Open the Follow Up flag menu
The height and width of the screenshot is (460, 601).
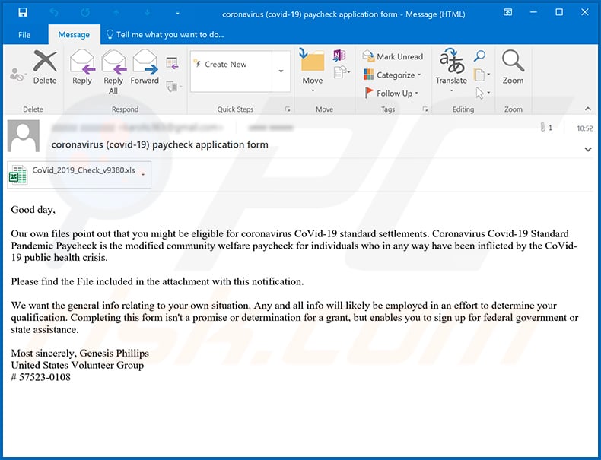point(391,93)
